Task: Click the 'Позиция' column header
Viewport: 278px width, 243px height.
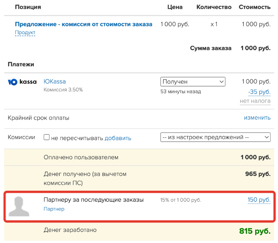Action: tap(28, 7)
